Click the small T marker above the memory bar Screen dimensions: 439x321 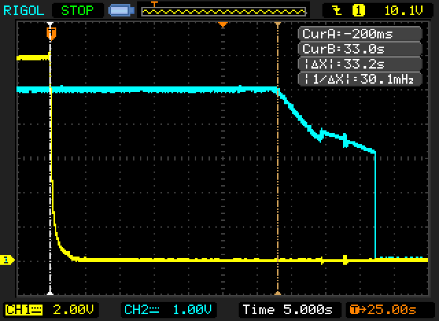pos(154,4)
